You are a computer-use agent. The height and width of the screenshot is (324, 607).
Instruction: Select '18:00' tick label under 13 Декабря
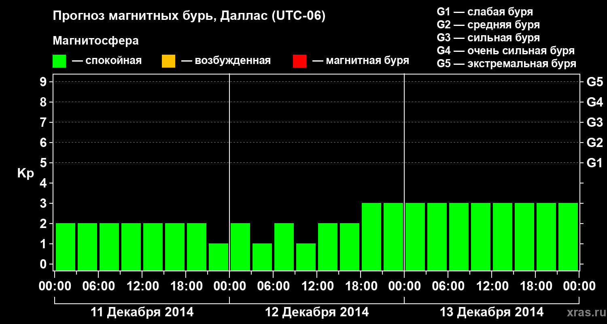point(535,286)
